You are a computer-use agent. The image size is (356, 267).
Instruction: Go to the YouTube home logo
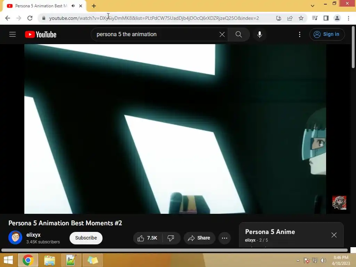[x=41, y=34]
